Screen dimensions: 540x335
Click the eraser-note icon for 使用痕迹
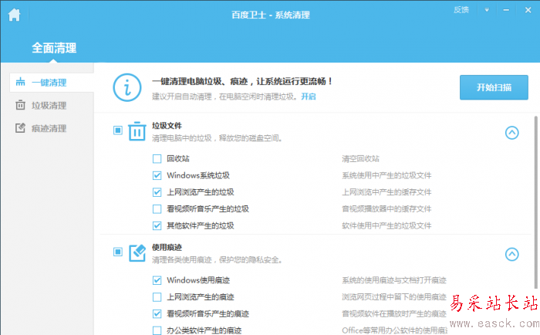137,253
